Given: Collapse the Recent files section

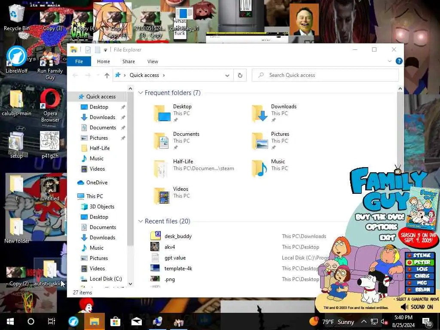Looking at the screenshot, I should click(x=141, y=221).
